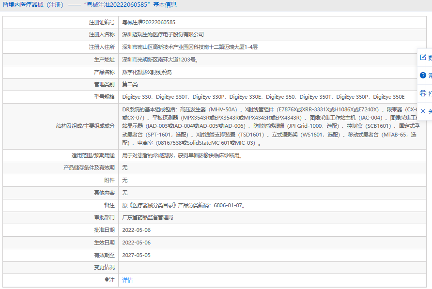Click the 附件 row label
Viewport: 432px width, 289px height.
point(109,180)
